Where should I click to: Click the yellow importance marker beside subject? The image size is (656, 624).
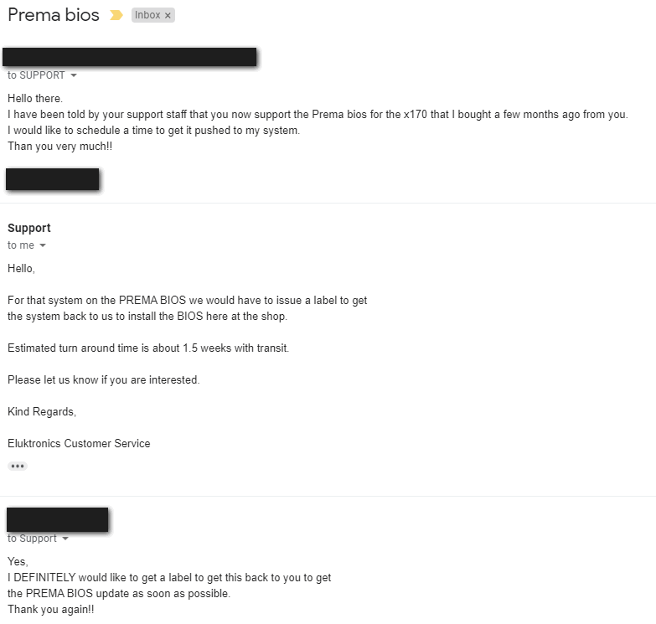click(x=116, y=15)
